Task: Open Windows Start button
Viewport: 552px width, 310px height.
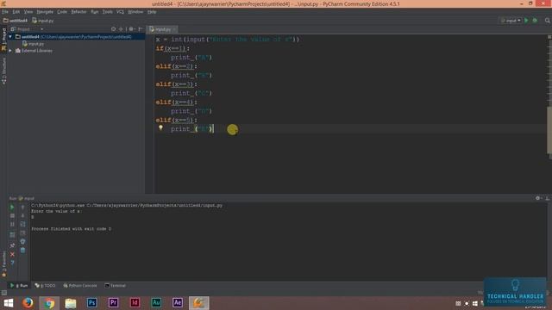Action: [x=9, y=302]
